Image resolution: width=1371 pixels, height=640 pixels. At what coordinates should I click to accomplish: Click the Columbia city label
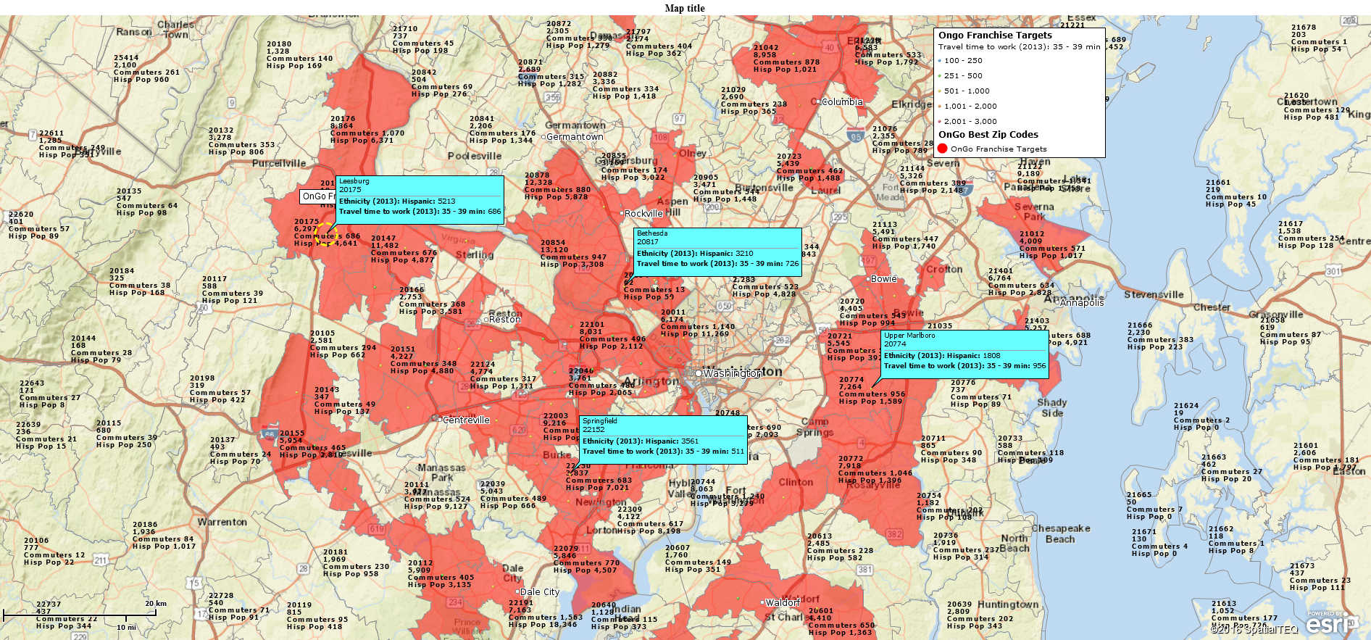click(x=842, y=102)
